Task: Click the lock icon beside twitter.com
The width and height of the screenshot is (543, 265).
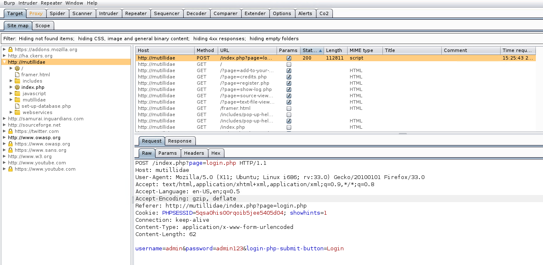Action: click(11, 131)
